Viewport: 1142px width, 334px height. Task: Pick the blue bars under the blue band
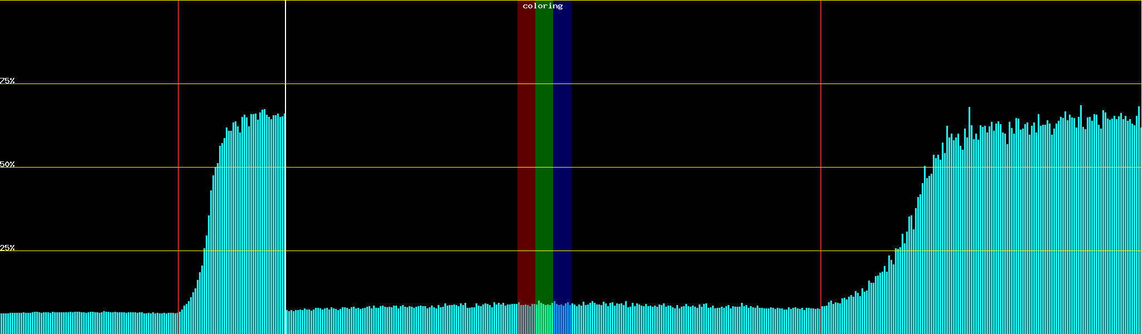pos(562,320)
